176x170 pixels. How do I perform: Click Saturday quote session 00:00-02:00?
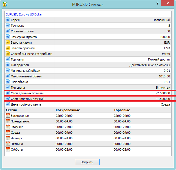coord(64,149)
